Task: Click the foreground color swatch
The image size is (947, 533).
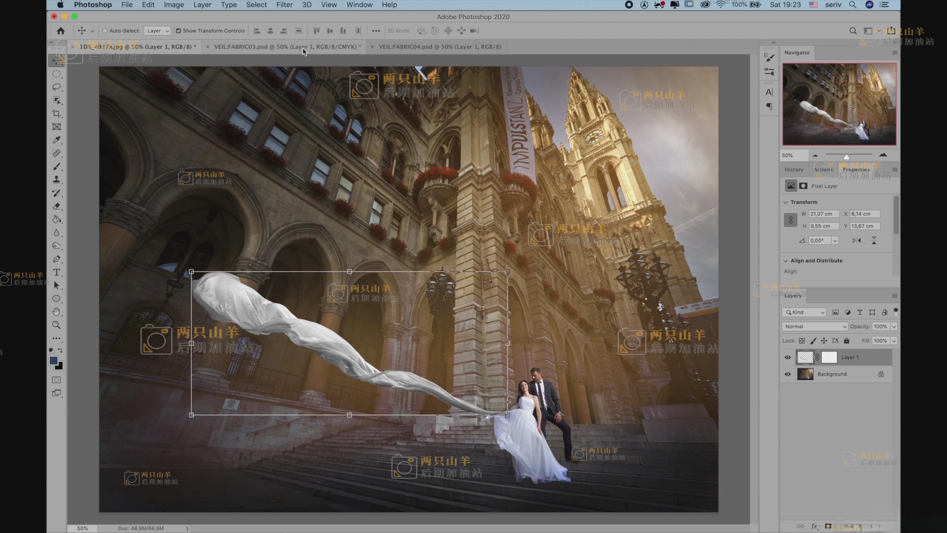Action: coord(54,361)
